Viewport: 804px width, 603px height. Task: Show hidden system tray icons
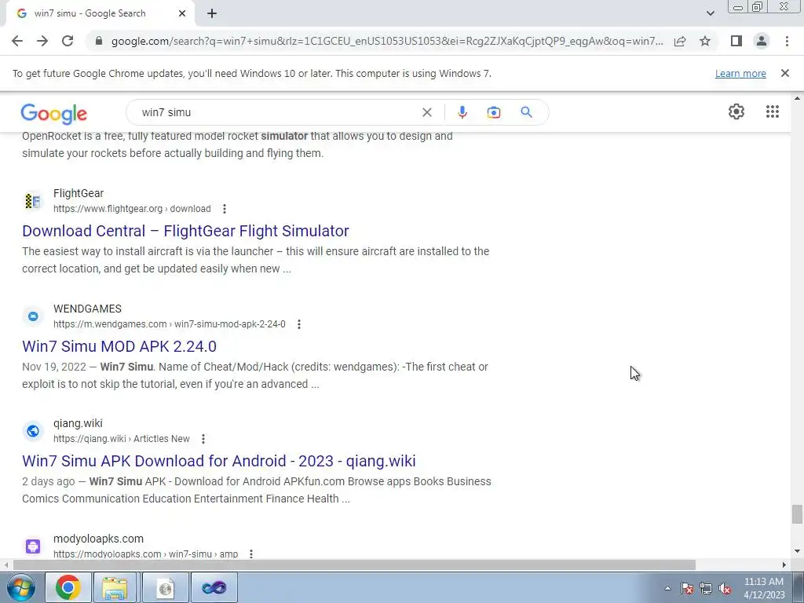pos(667,588)
